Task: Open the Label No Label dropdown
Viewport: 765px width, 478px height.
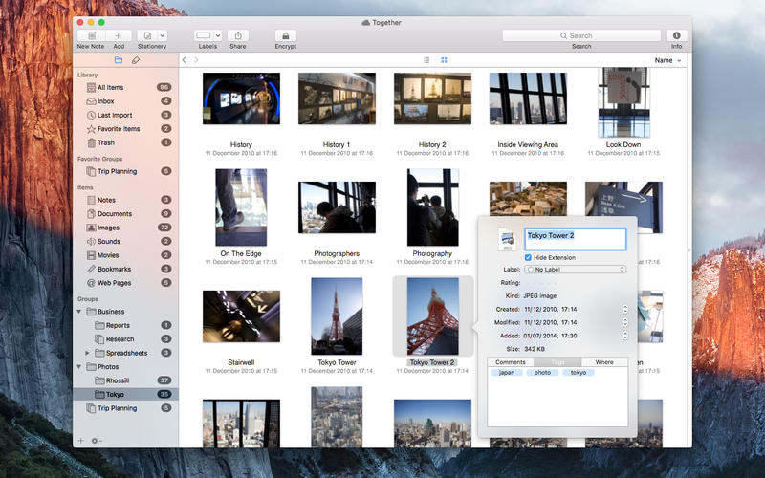Action: pos(575,270)
